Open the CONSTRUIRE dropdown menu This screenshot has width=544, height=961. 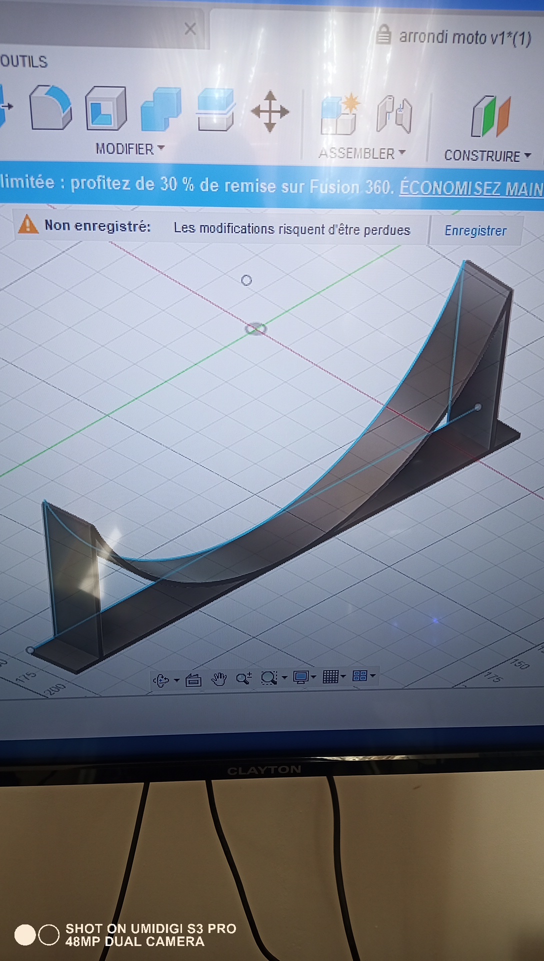tap(487, 156)
